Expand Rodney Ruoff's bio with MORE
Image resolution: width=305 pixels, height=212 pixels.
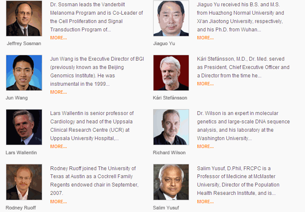(x=59, y=202)
